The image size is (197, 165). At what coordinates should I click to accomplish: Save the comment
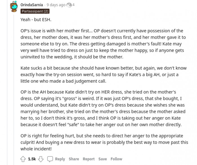pyautogui.click(x=102, y=159)
